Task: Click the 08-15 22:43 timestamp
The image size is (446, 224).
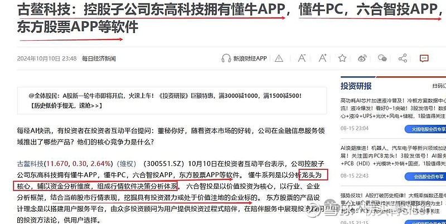Action: (355, 176)
